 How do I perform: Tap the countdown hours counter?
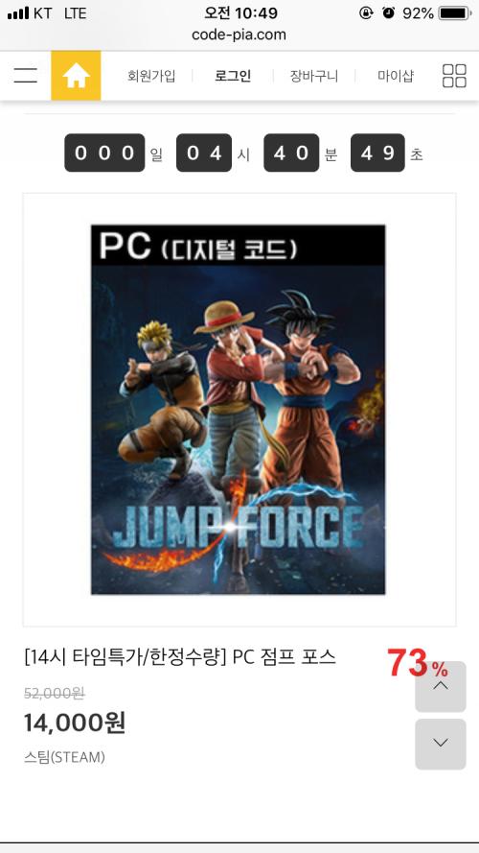[x=204, y=153]
